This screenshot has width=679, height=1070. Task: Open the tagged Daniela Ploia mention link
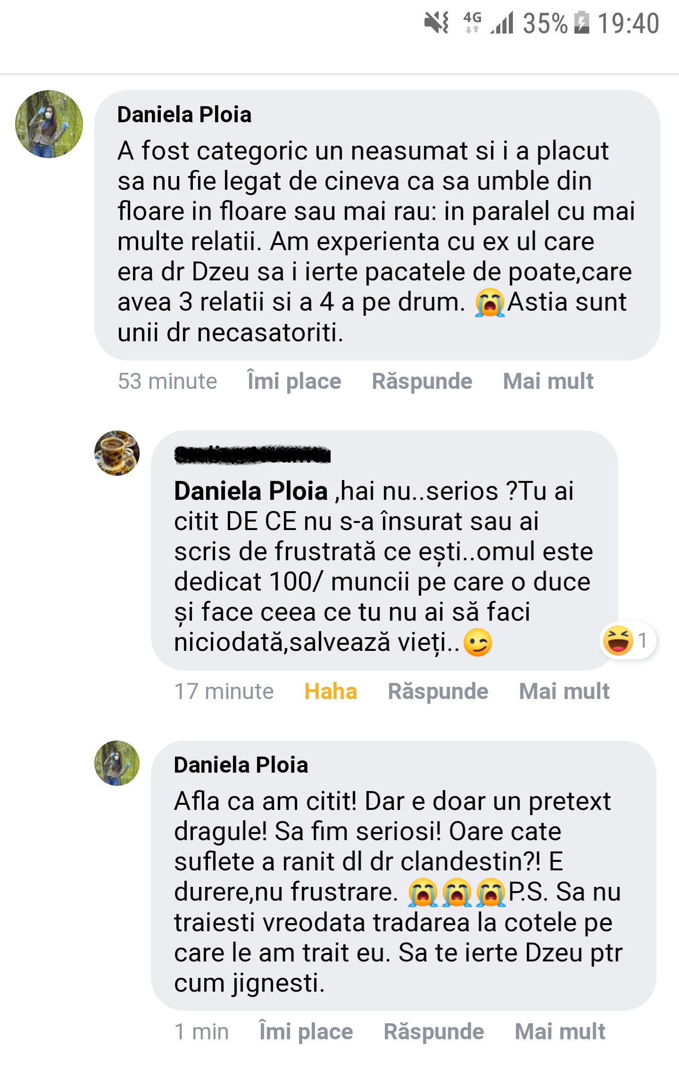pyautogui.click(x=251, y=491)
